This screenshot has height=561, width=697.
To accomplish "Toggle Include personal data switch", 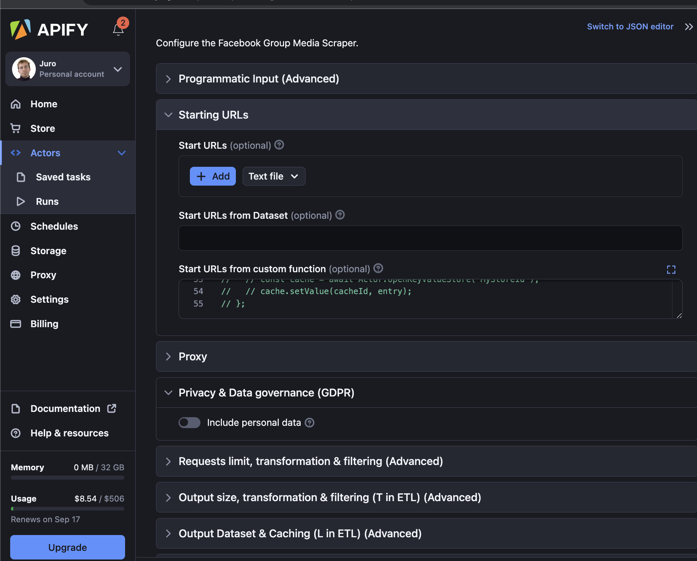I will pyautogui.click(x=190, y=422).
